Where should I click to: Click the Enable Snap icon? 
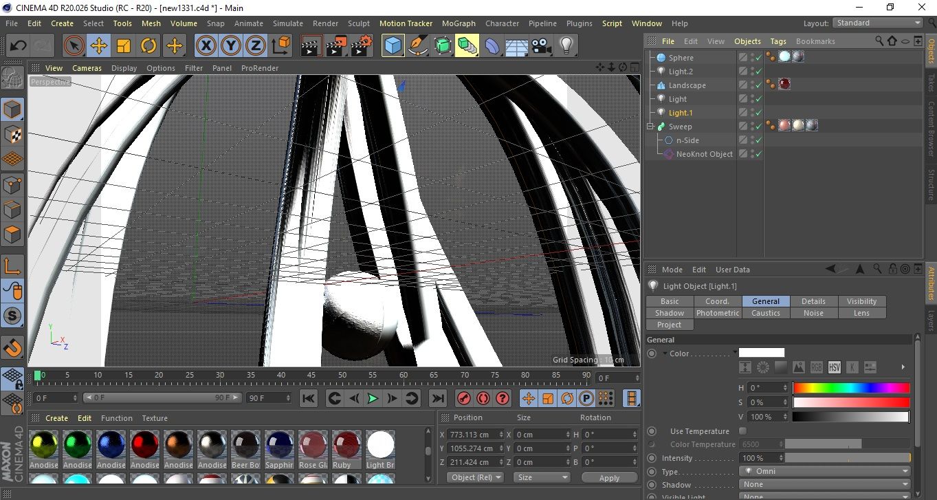[12, 347]
